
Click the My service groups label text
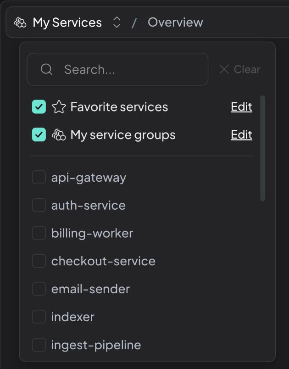pos(123,135)
